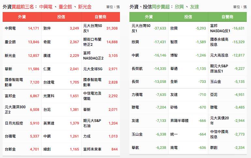Open 新光金 in the headline title
This screenshot has width=251, height=158.
[85, 7]
